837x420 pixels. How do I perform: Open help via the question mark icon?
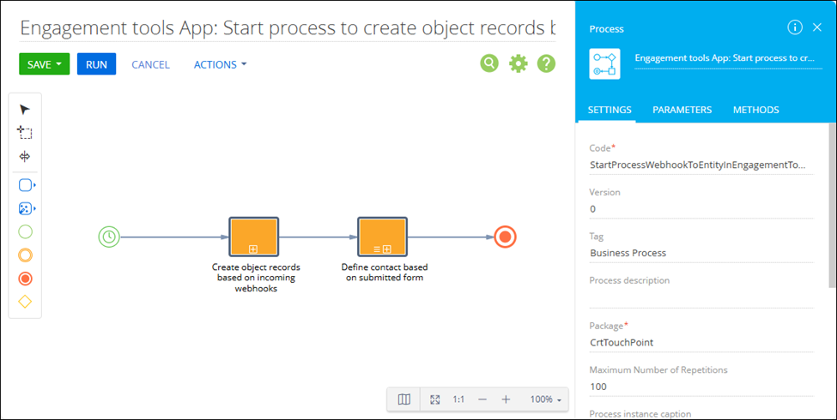546,63
